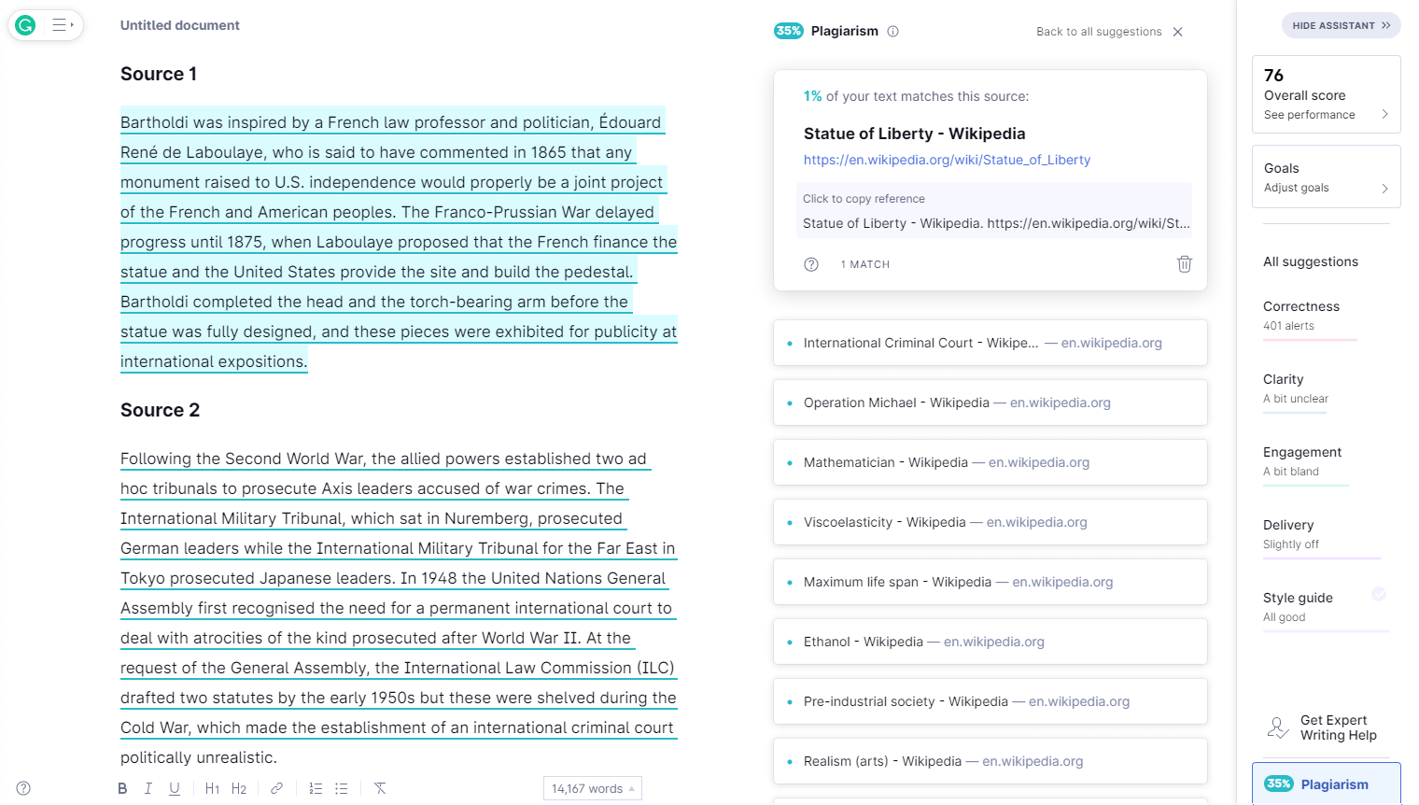Toggle italic formatting
The height and width of the screenshot is (805, 1419).
pos(148,788)
